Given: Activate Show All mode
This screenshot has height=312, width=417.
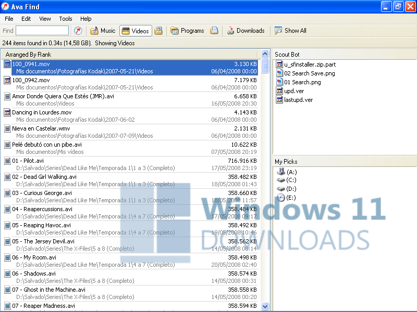Looking at the screenshot, I should click(290, 31).
